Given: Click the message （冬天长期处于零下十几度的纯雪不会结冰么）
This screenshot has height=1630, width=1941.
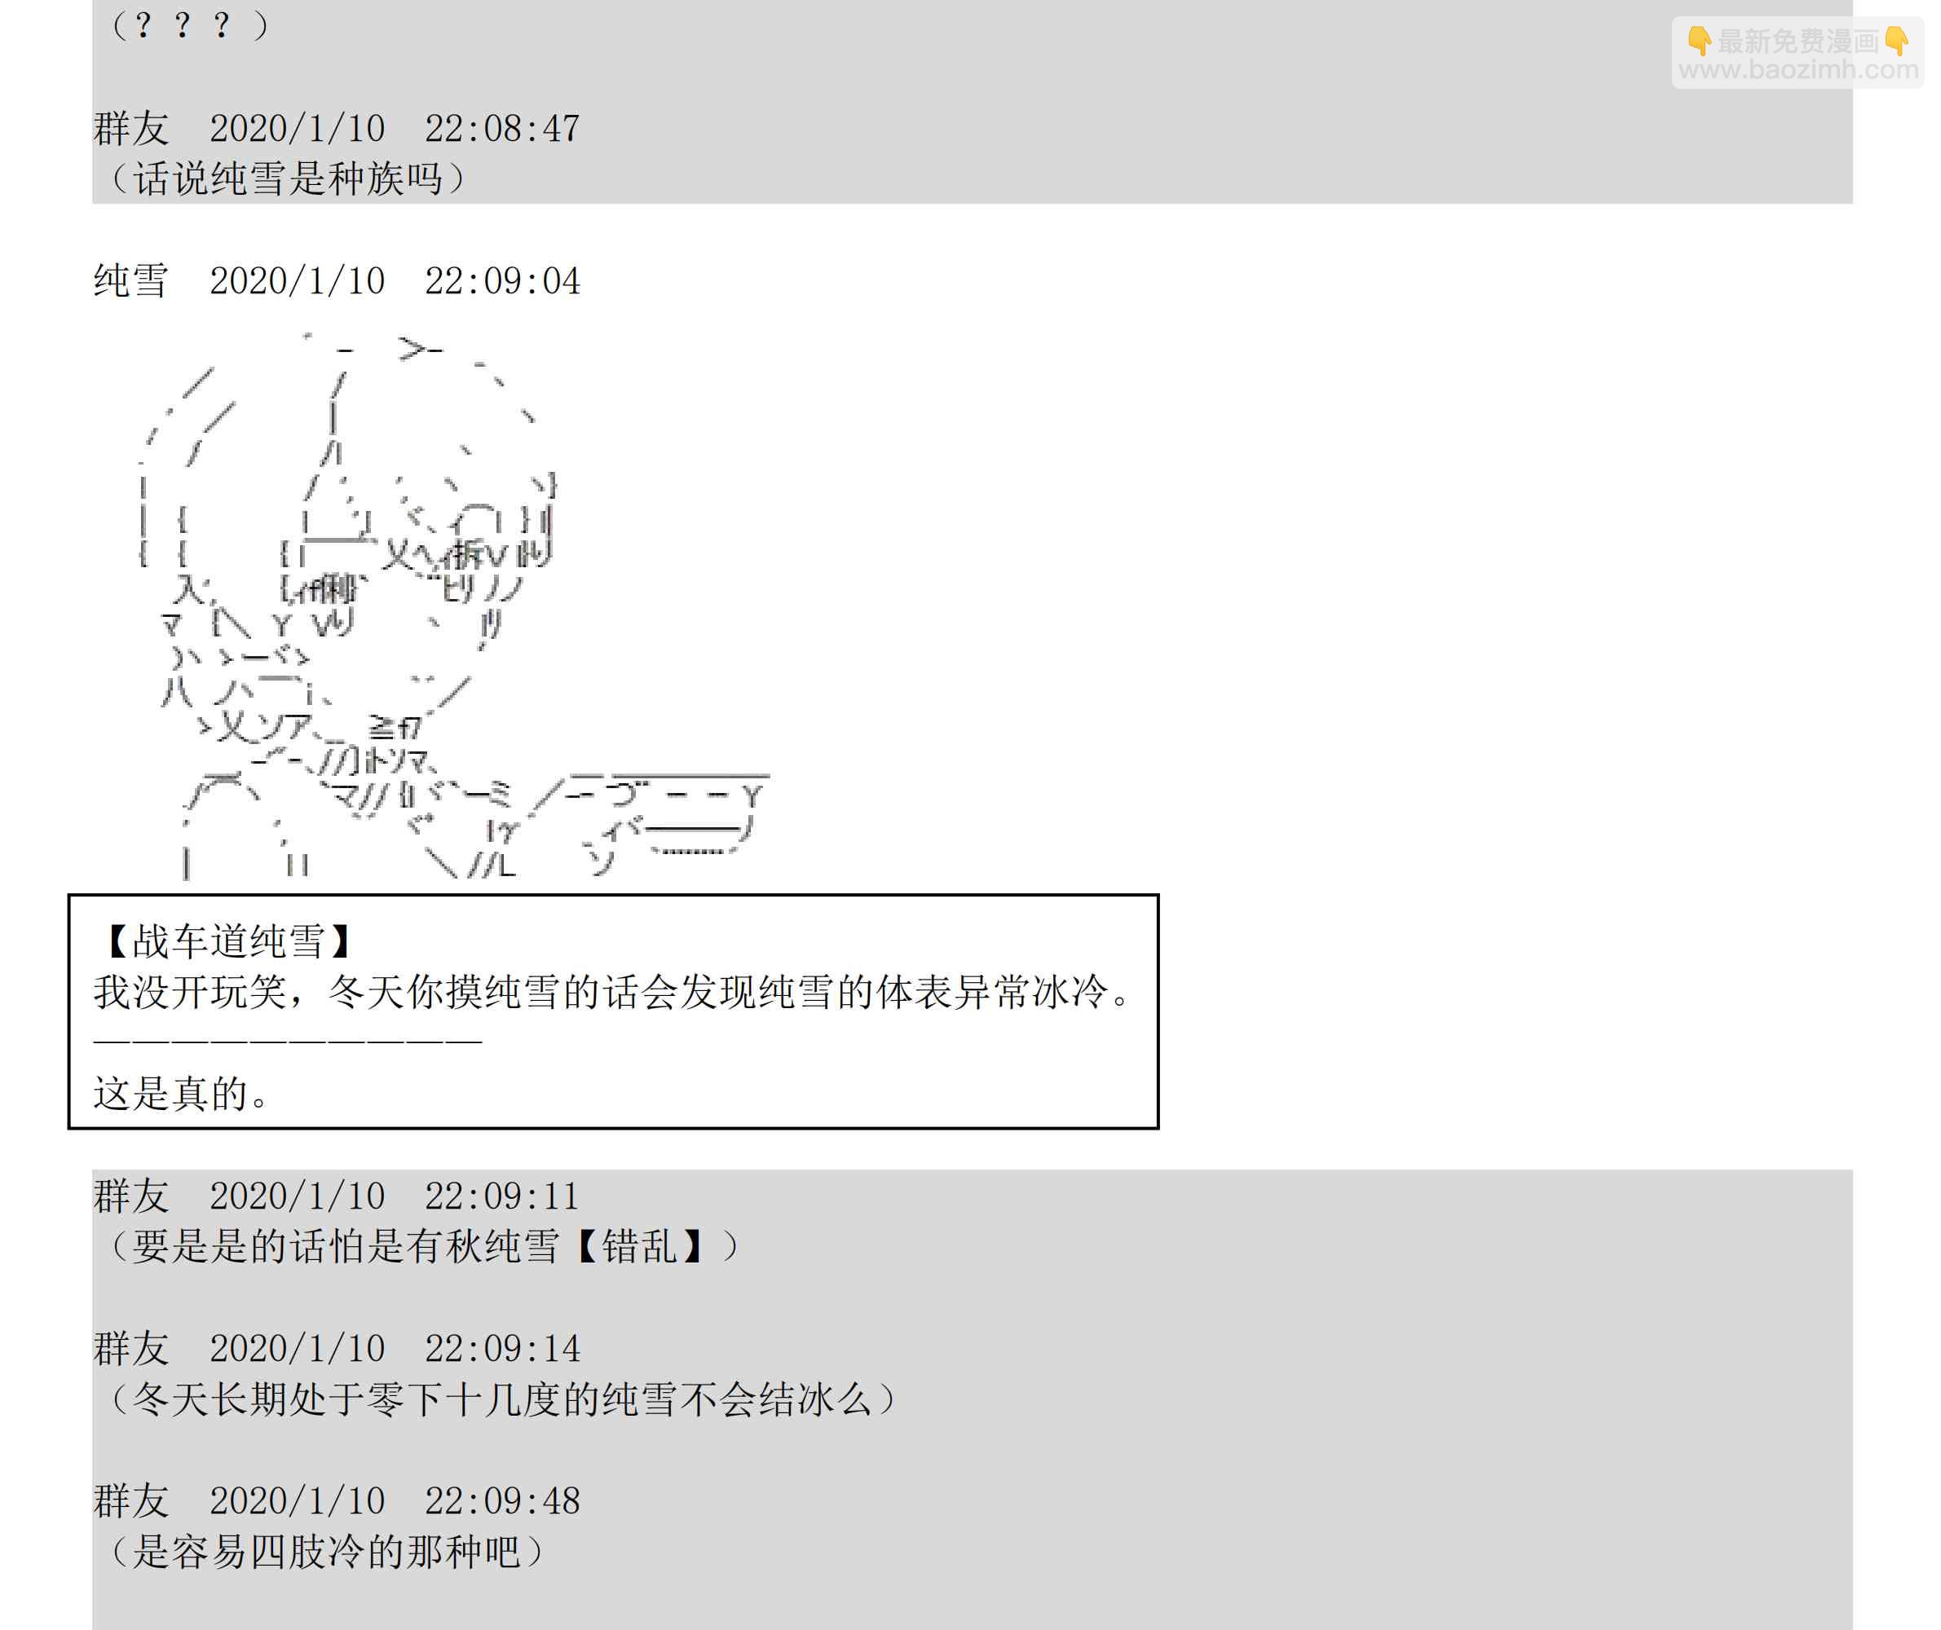Looking at the screenshot, I should tap(503, 1399).
